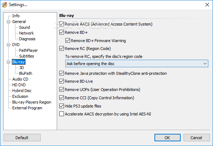Click the Default button
The image size is (213, 146).
pos(22,138)
